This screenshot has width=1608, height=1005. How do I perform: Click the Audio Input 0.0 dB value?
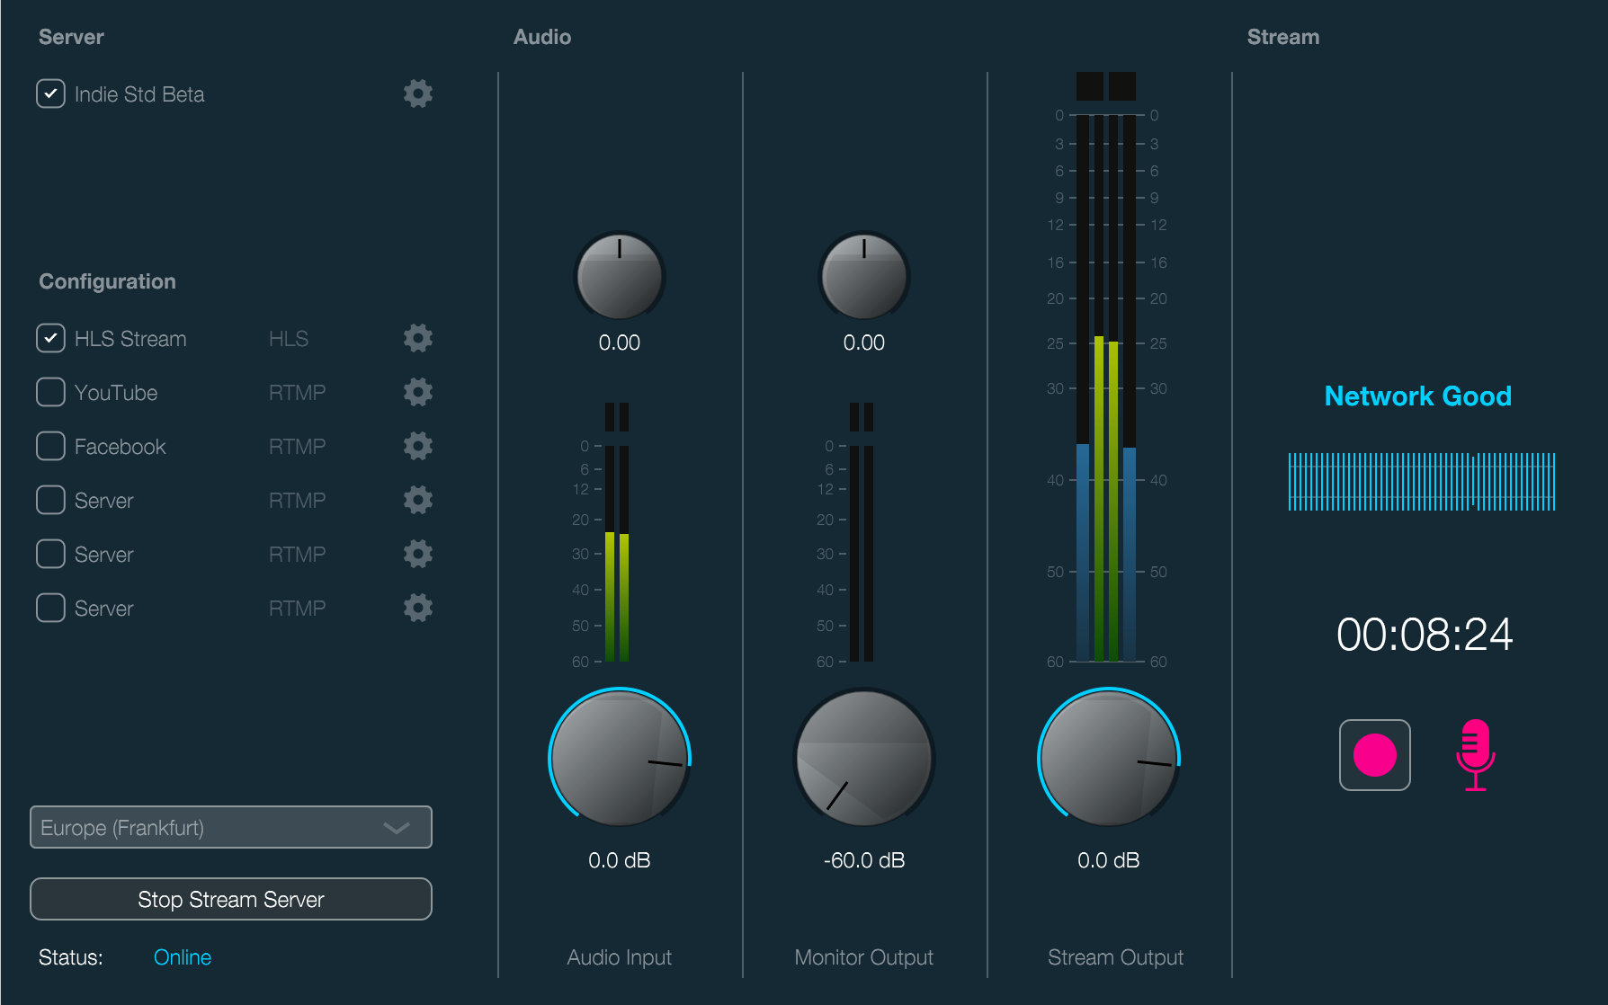pos(620,860)
